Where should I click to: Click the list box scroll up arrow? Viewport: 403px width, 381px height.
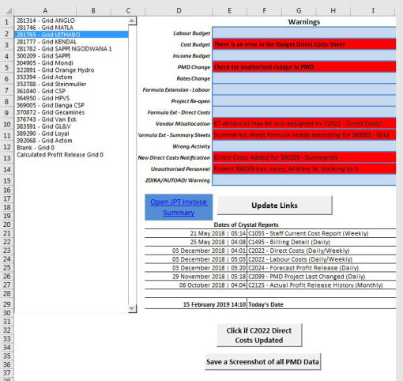132,21
